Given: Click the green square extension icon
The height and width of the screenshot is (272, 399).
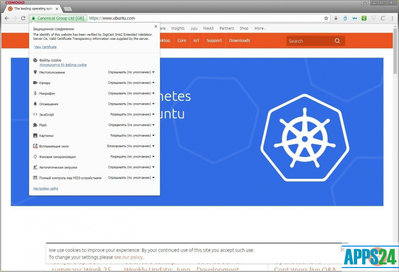Looking at the screenshot, I should coord(364,18).
